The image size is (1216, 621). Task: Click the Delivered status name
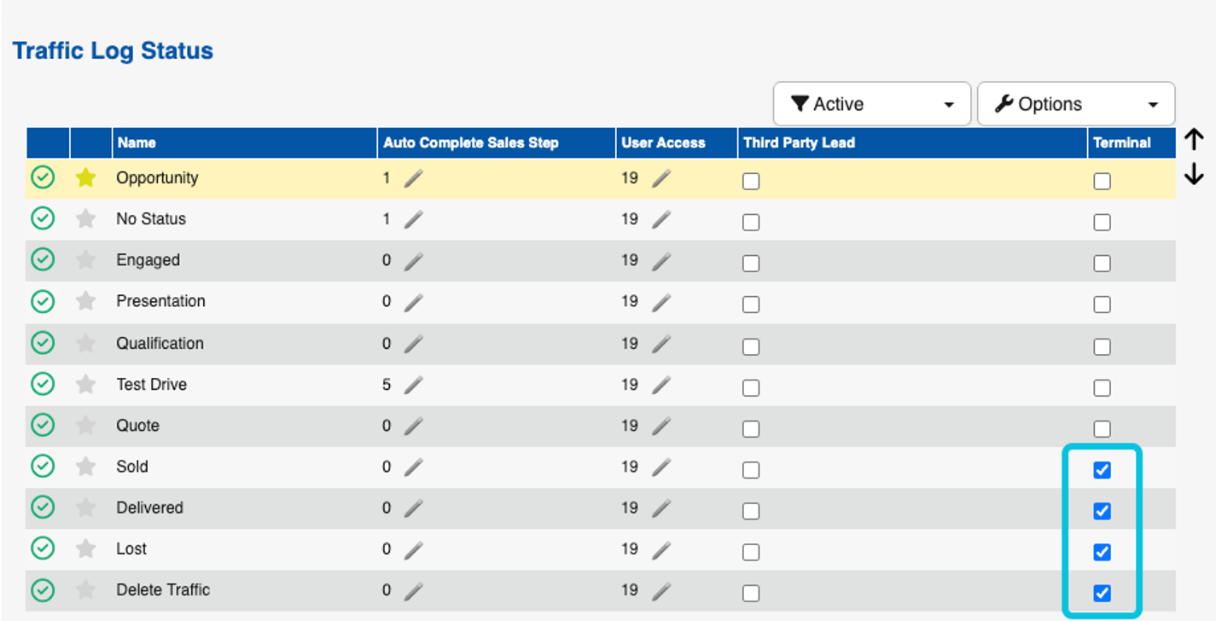[150, 508]
